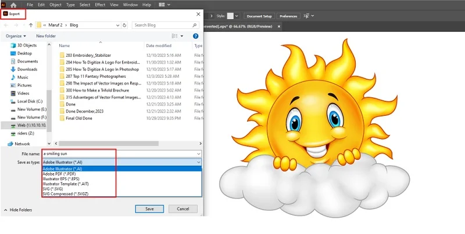Open the View menu
This screenshot has width=465, height=234.
tap(114, 5)
